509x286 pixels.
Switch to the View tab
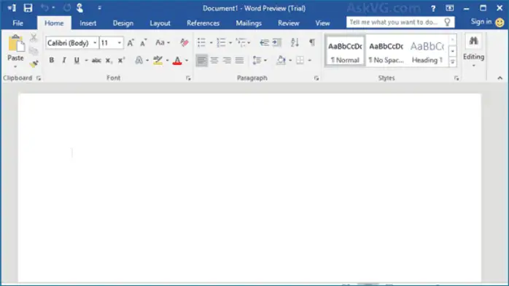pos(322,23)
